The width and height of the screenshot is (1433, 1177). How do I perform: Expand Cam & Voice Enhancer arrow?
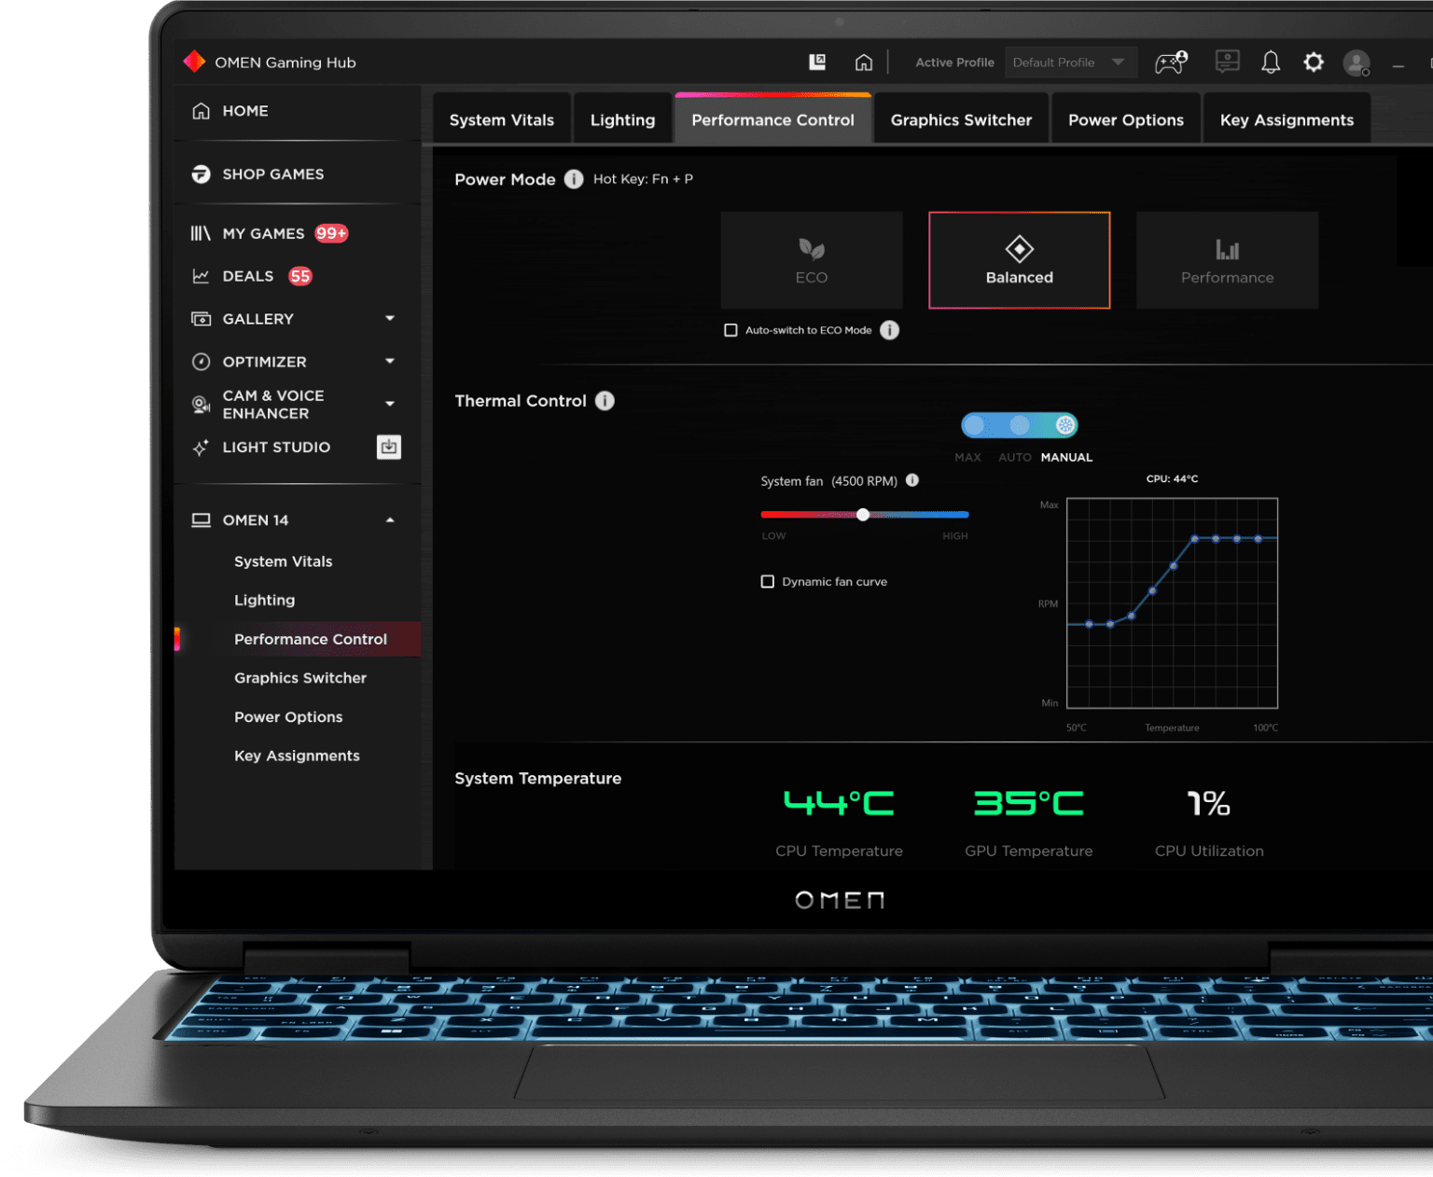pos(390,404)
